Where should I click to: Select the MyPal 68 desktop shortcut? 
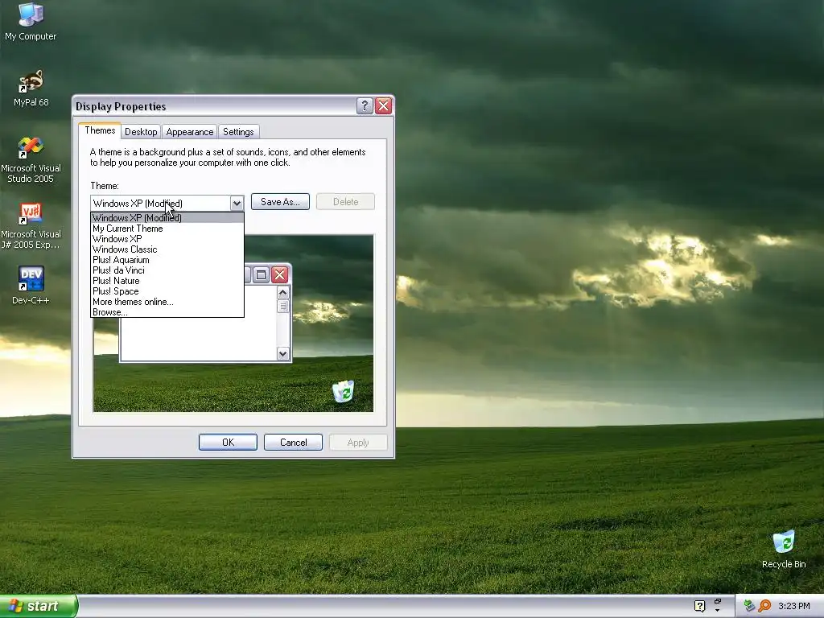coord(31,88)
